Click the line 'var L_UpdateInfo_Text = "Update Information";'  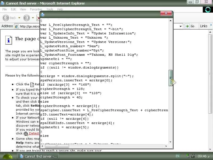pos(88,33)
